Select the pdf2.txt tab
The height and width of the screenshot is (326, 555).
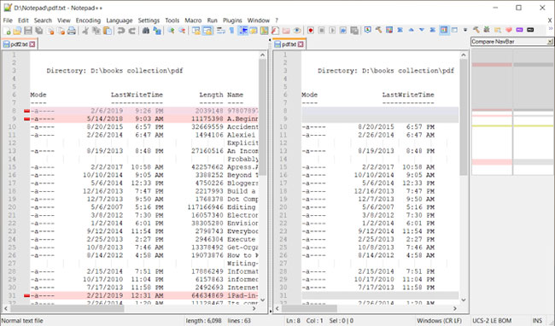[x=19, y=44]
